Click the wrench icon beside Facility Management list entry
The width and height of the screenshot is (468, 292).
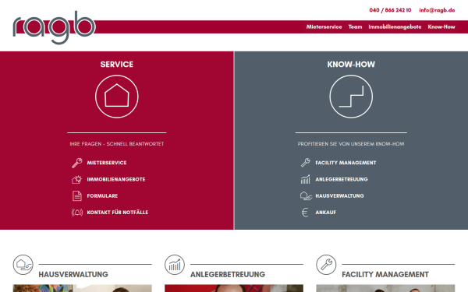(305, 163)
